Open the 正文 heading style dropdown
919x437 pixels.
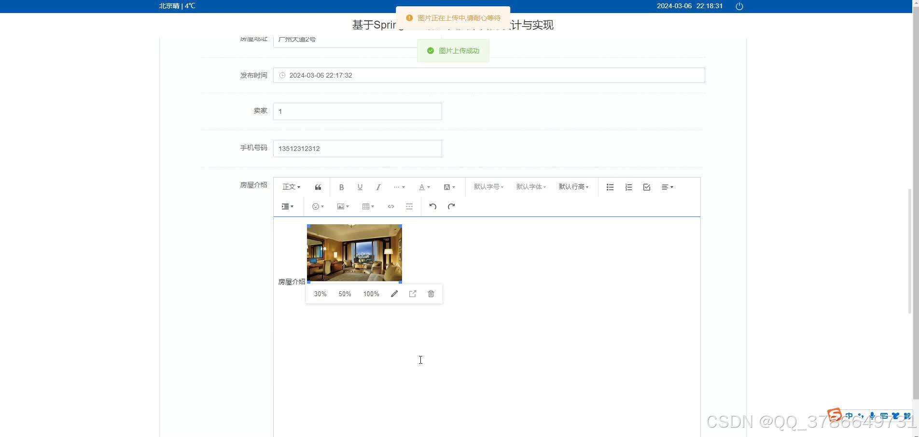click(x=291, y=187)
